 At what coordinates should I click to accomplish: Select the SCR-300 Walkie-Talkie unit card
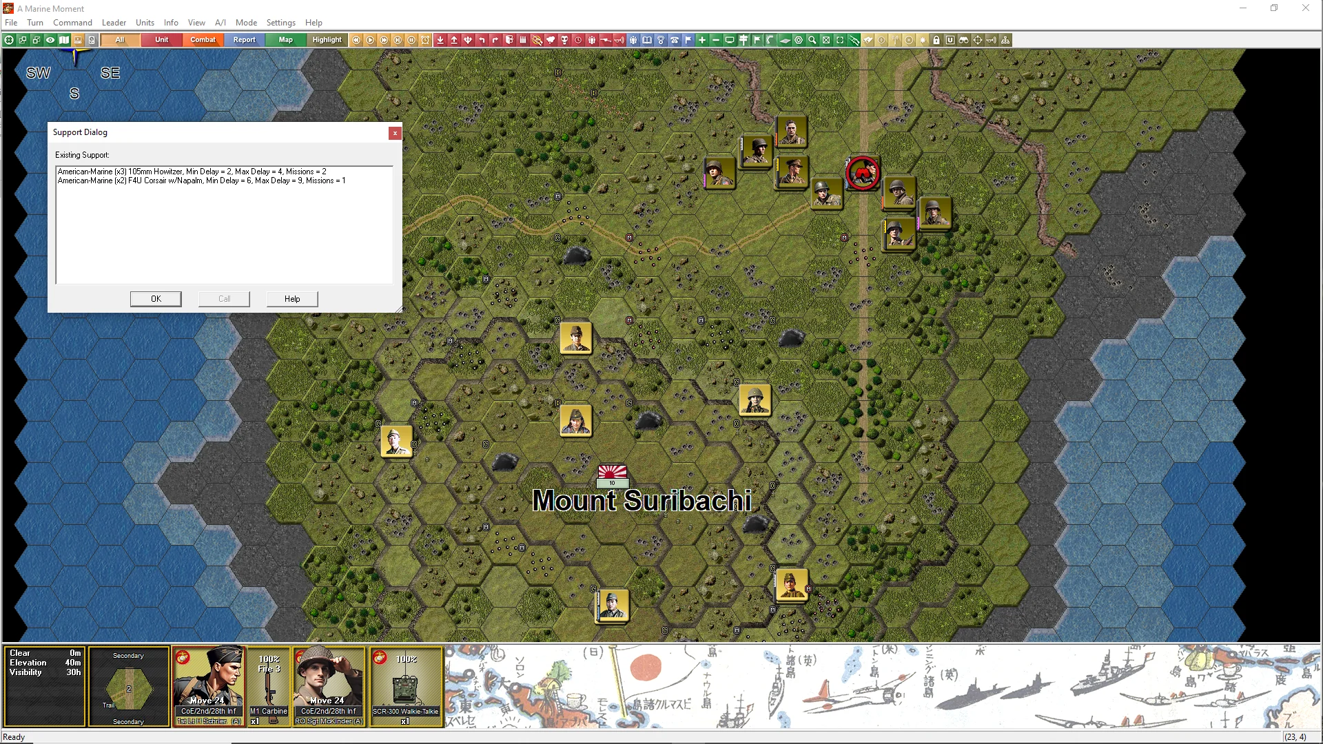pyautogui.click(x=406, y=686)
